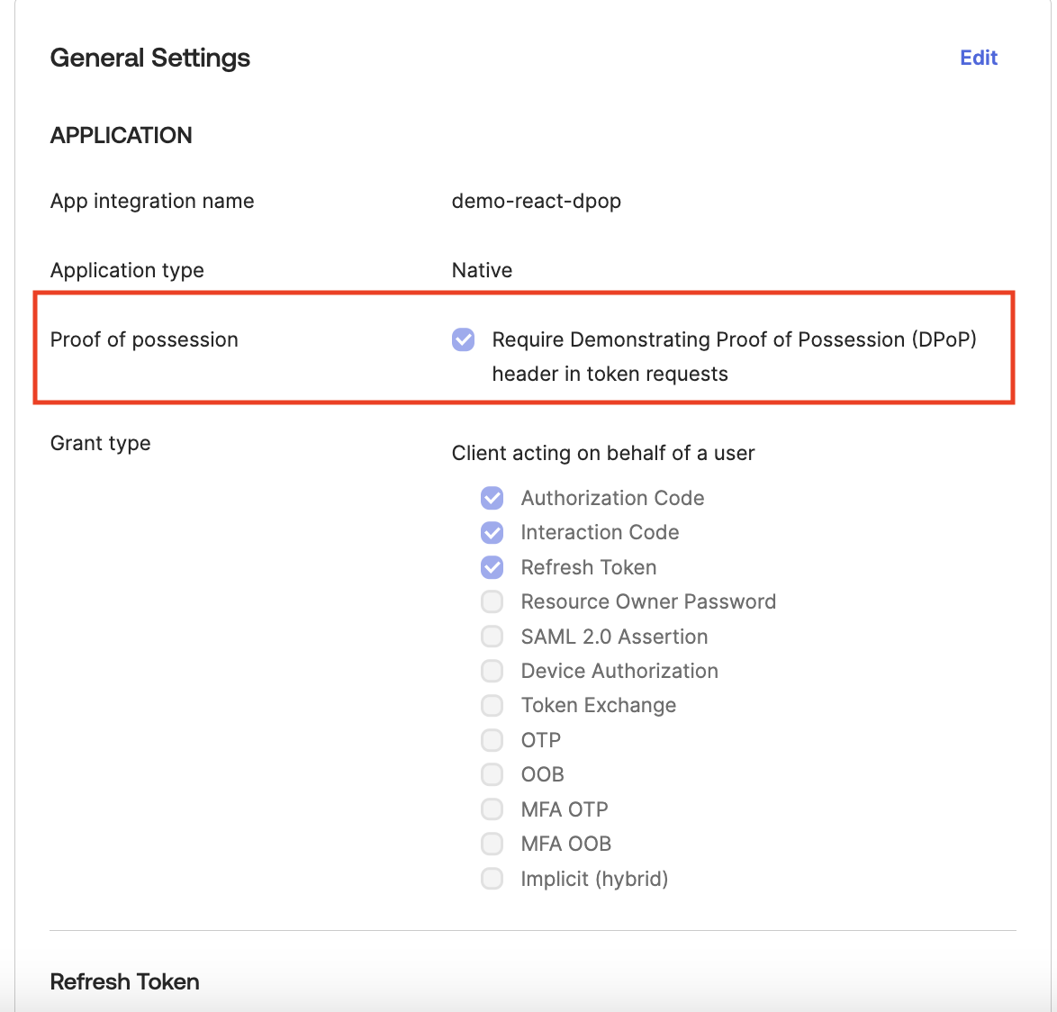1057x1012 pixels.
Task: Toggle Require DPoP header checkbox
Action: pyautogui.click(x=463, y=339)
